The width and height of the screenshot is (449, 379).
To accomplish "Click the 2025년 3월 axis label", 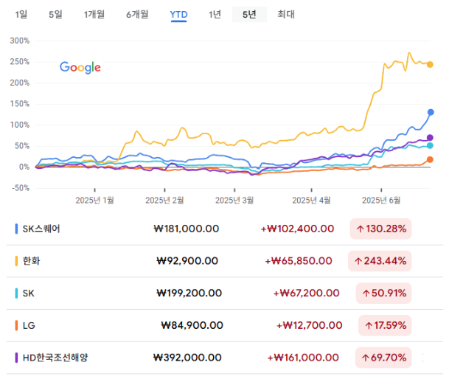I will point(234,201).
